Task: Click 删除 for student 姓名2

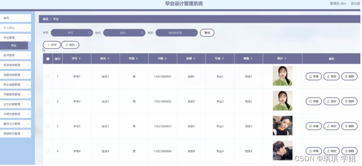Action: click(x=350, y=101)
